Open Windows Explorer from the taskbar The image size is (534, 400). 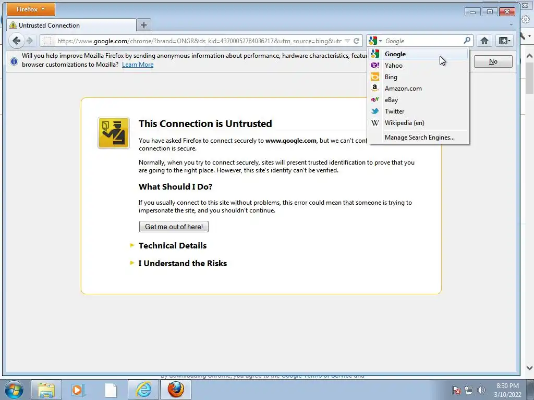46,390
